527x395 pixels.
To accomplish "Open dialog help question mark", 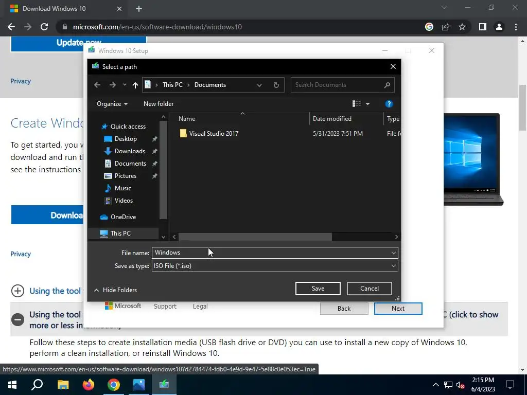I will pyautogui.click(x=389, y=104).
